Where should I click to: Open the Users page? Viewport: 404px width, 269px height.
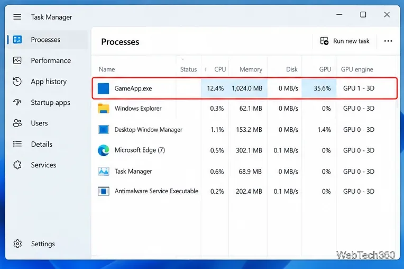[40, 123]
